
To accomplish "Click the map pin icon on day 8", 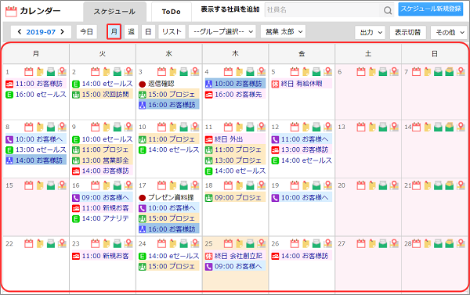I will click(62, 127).
